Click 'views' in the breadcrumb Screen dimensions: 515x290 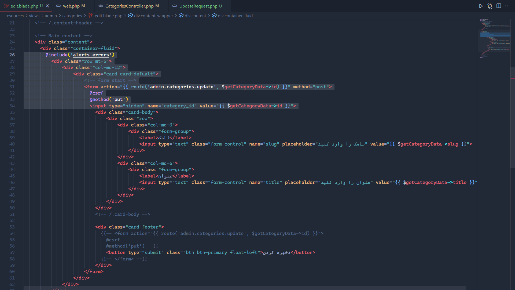pos(34,16)
